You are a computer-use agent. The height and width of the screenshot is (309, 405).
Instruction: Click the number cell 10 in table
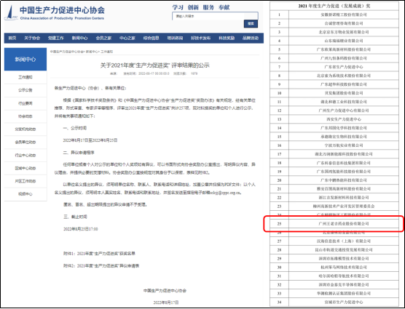pos(279,93)
